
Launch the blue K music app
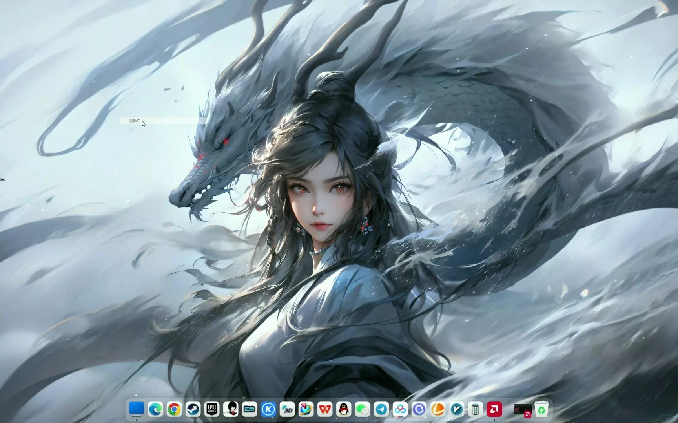point(268,409)
